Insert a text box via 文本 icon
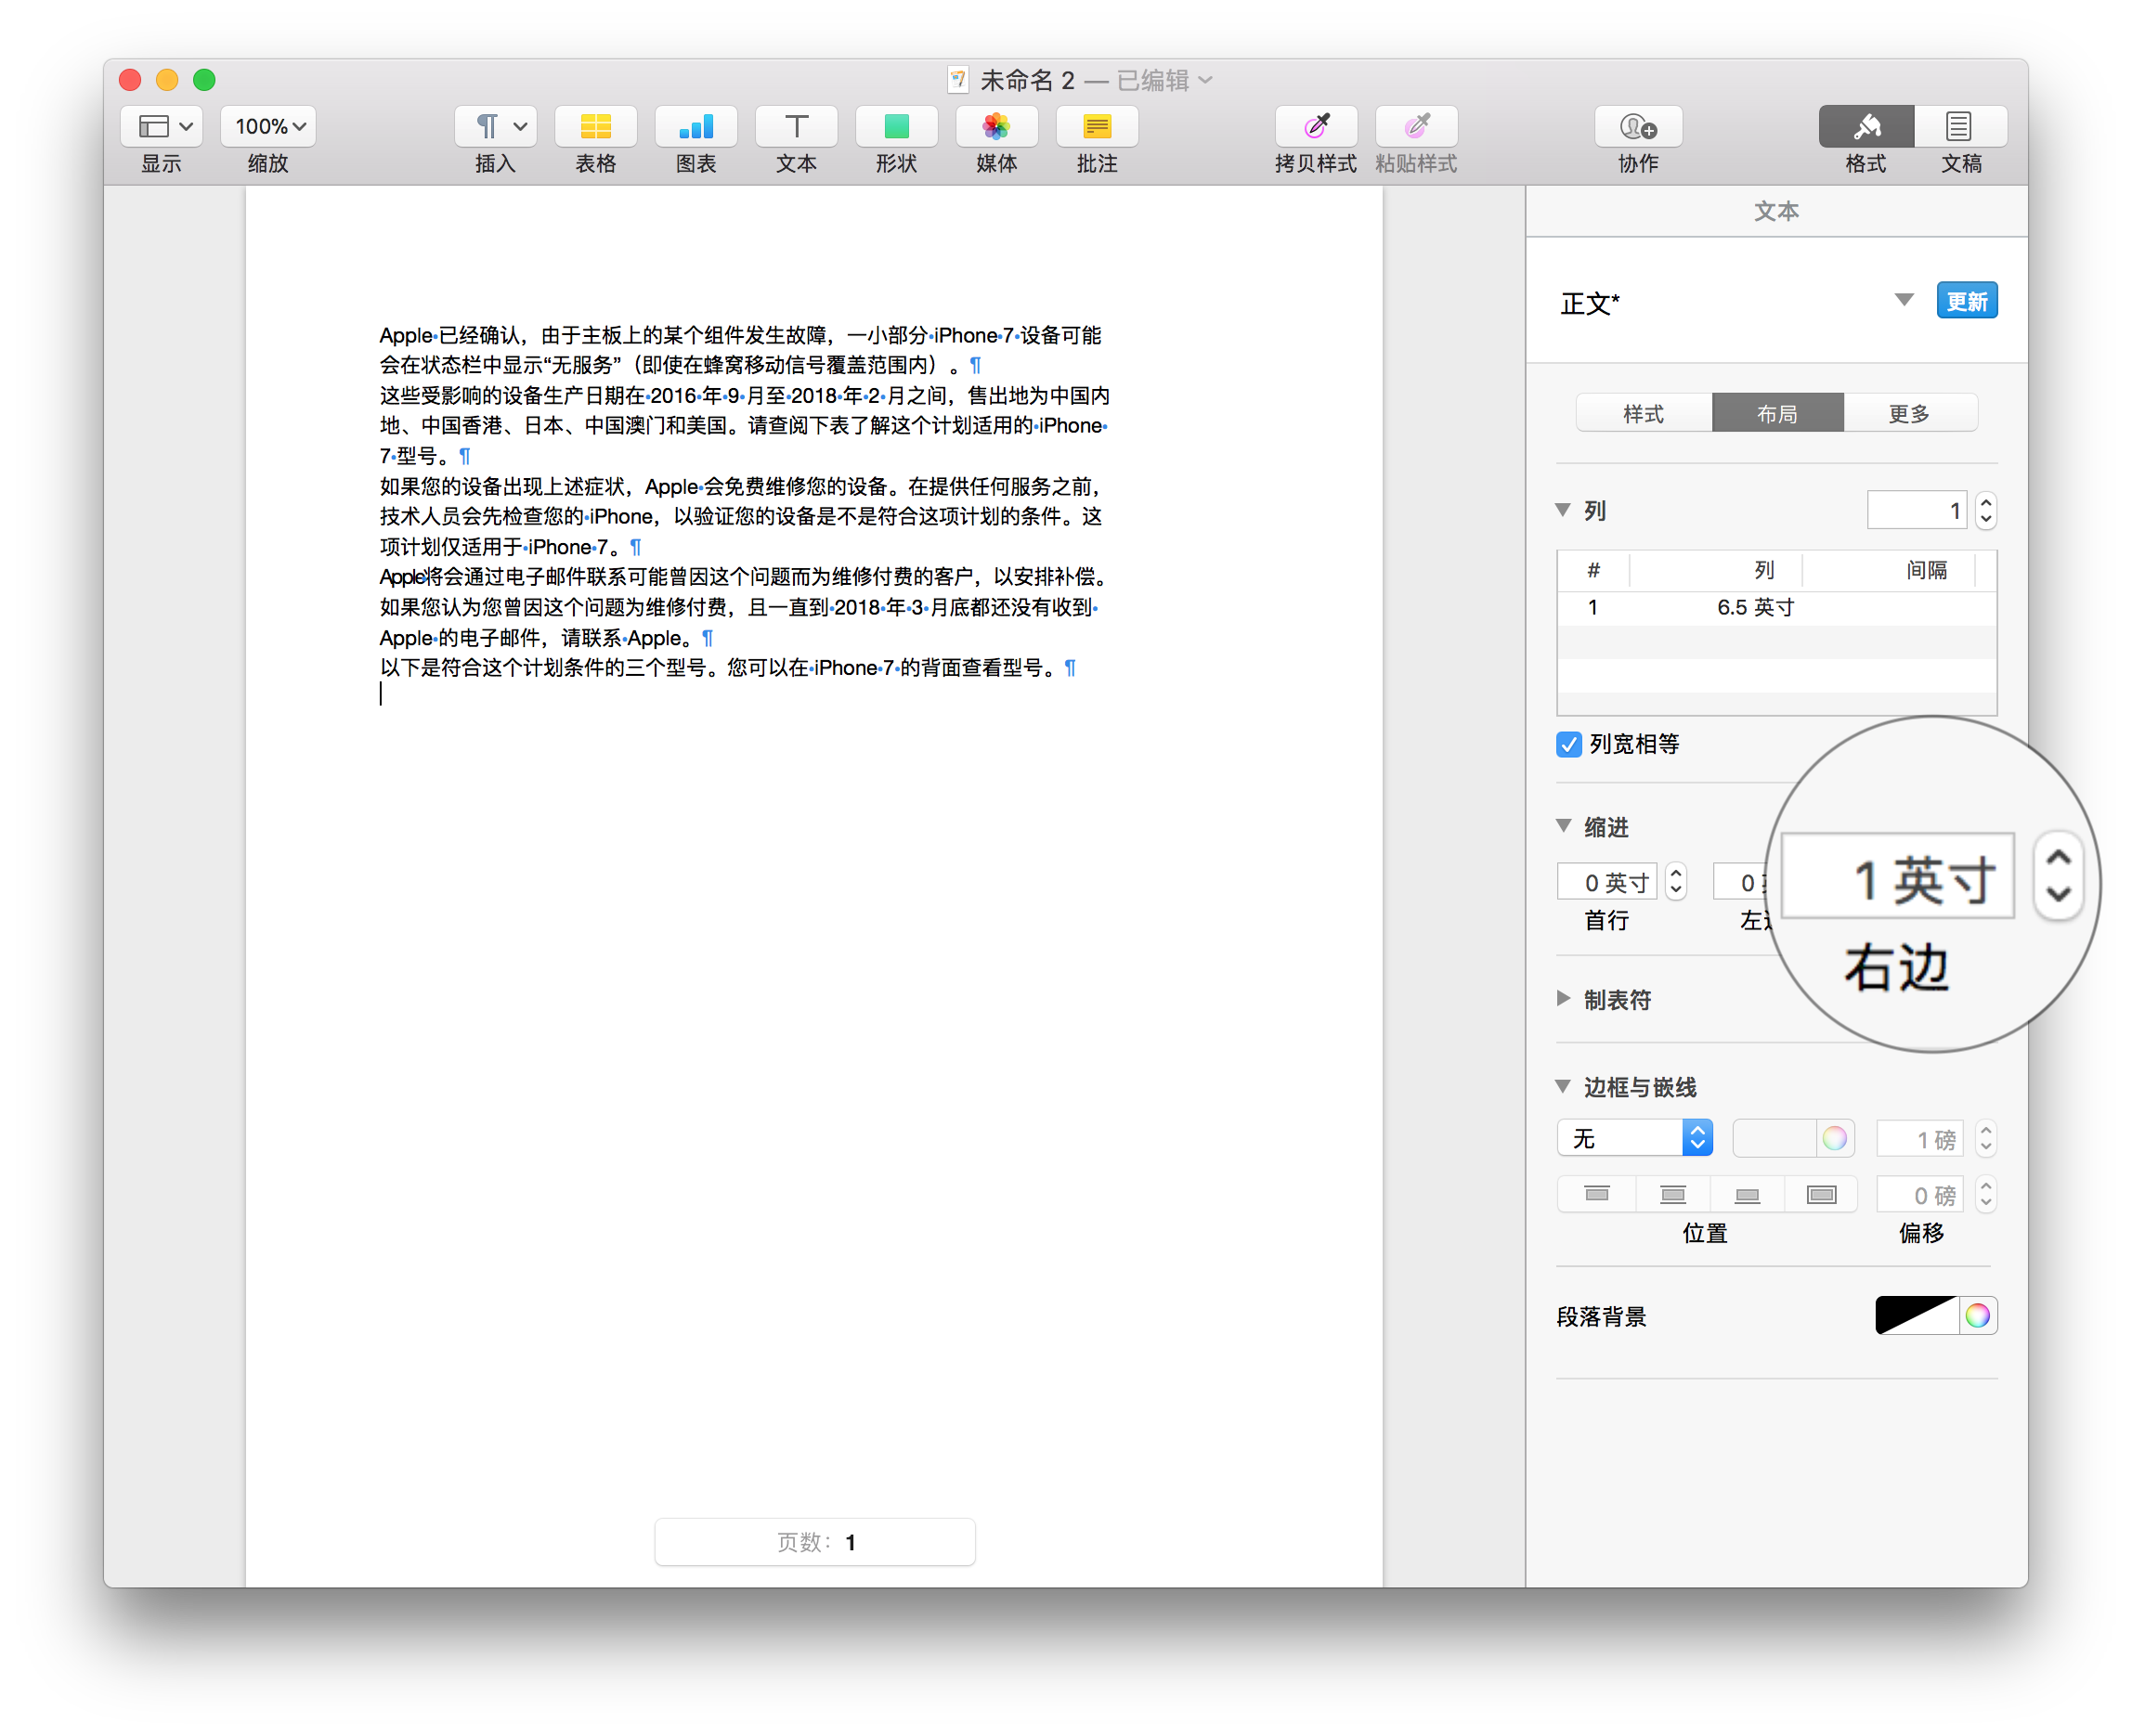 point(796,127)
